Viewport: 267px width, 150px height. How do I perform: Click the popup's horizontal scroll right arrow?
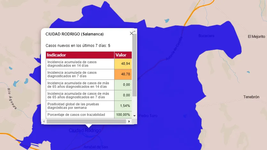click(x=129, y=122)
